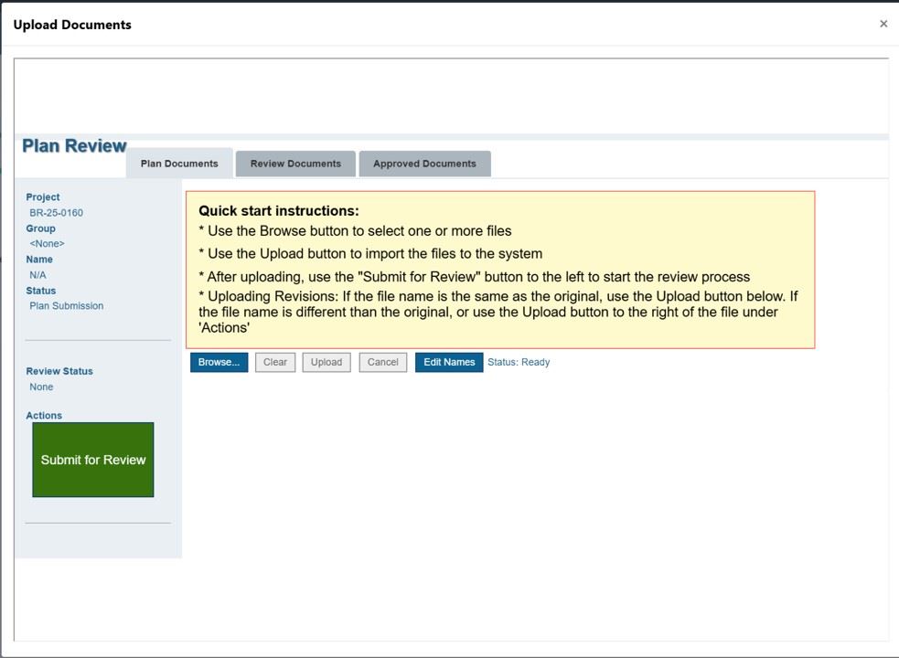Image resolution: width=899 pixels, height=658 pixels.
Task: Select the Plan Submission status value
Action: (66, 306)
